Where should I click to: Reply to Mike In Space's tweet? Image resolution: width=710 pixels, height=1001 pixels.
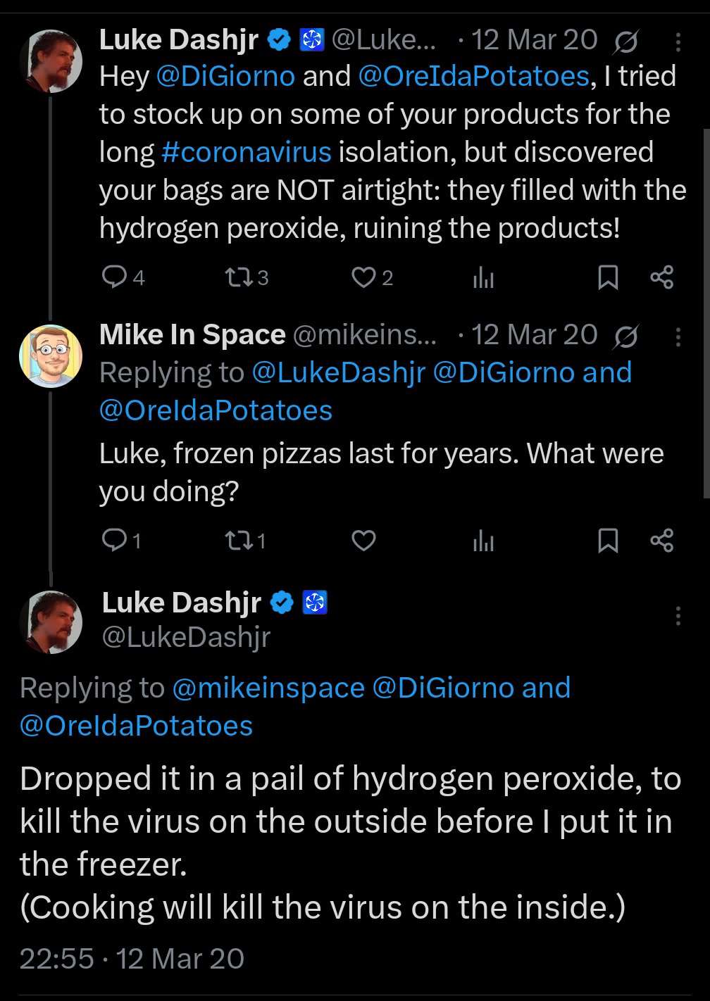coord(114,541)
